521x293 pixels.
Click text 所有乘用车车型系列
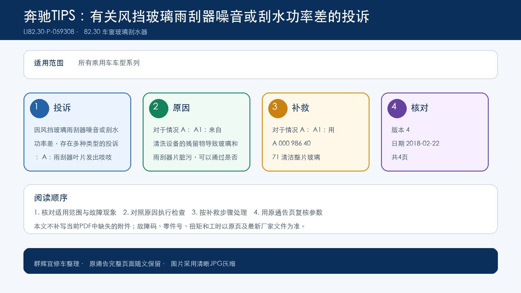click(x=109, y=63)
